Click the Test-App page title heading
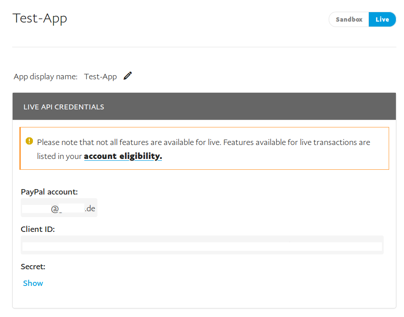 [40, 18]
